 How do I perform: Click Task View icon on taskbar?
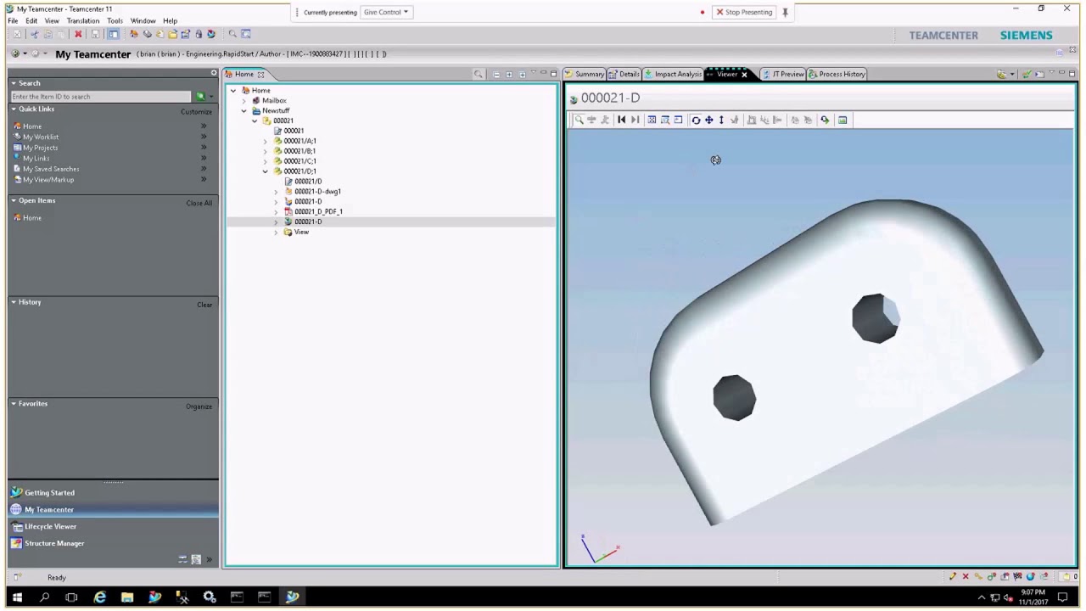tap(71, 597)
